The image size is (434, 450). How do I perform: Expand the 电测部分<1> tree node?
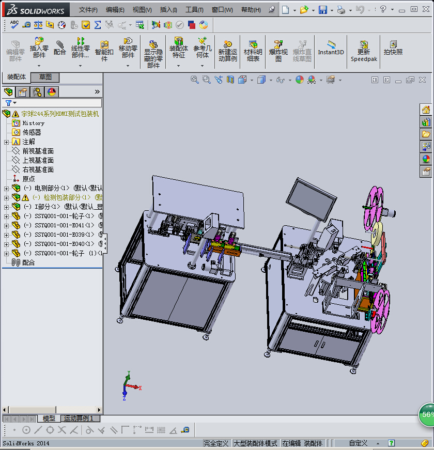6,189
